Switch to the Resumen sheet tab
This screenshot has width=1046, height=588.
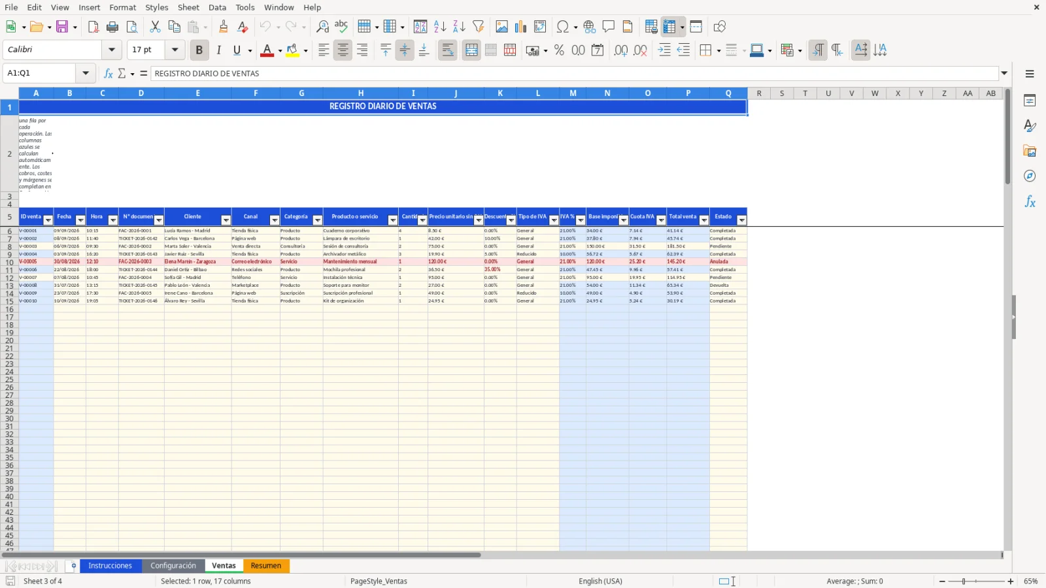coord(266,566)
